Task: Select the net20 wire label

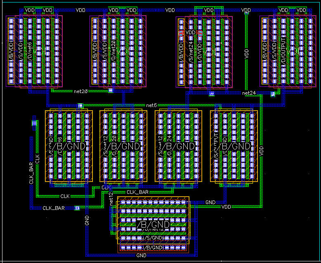Action: click(80, 91)
